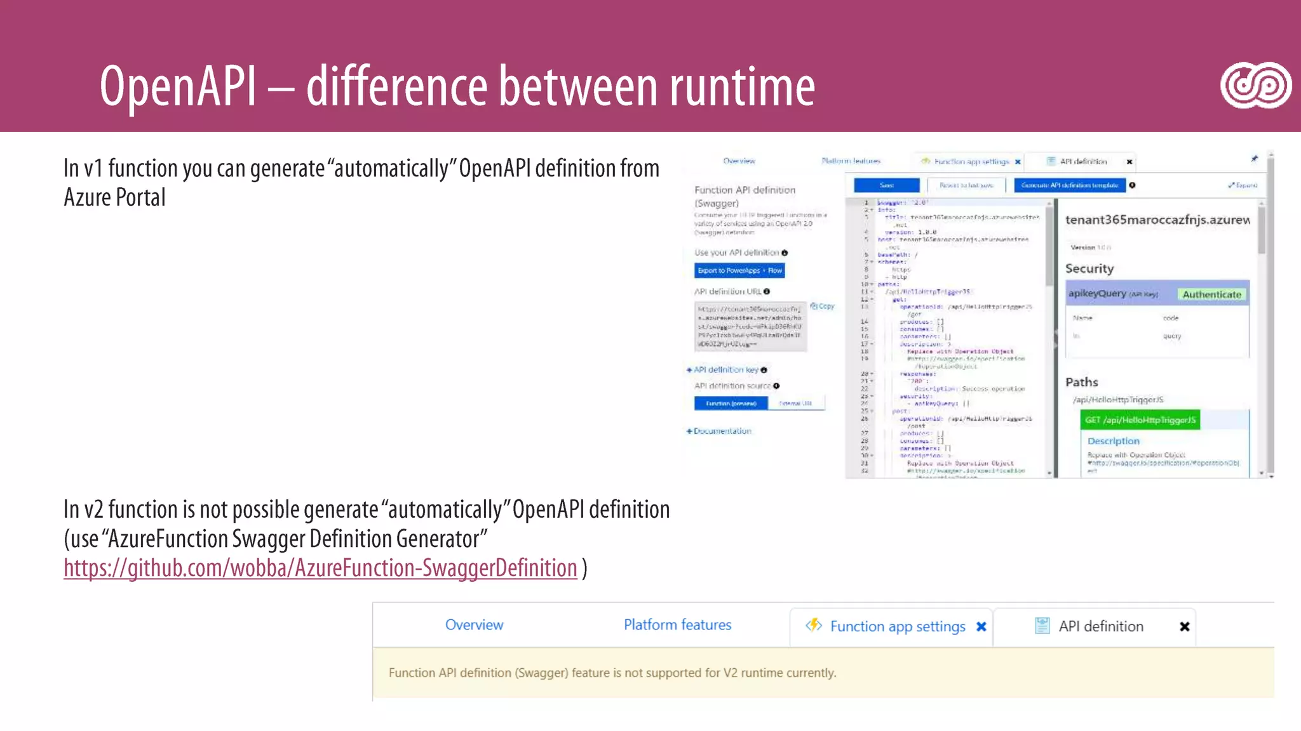The width and height of the screenshot is (1301, 731).
Task: Open Platform features tab in the bottom screenshot
Action: (677, 625)
